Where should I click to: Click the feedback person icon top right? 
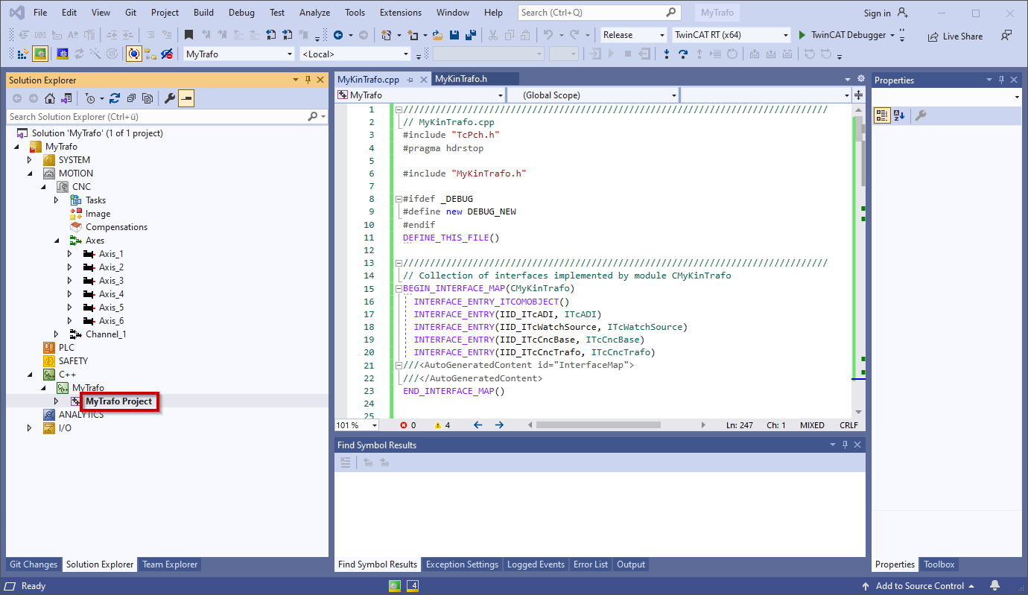pyautogui.click(x=1006, y=35)
